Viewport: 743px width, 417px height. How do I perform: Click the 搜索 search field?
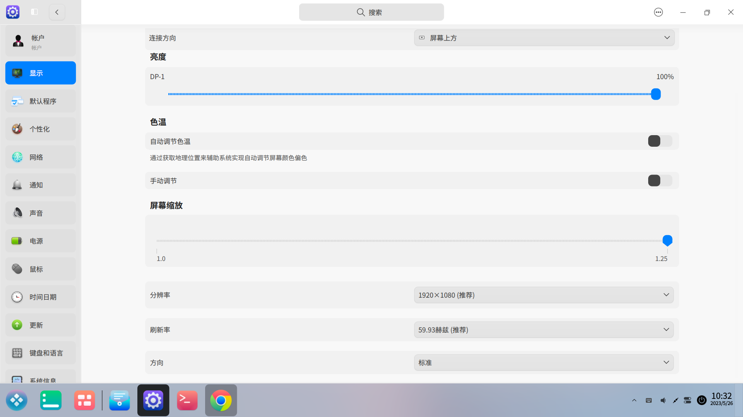coord(371,12)
